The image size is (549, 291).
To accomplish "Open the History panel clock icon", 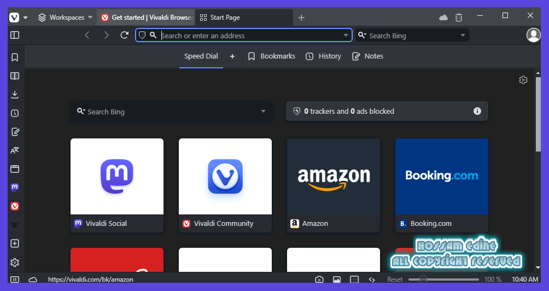I will (15, 113).
